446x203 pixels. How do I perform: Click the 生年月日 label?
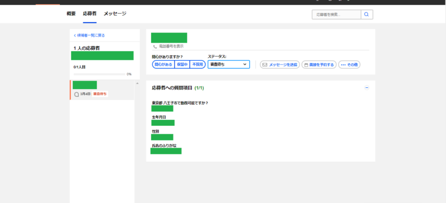[x=159, y=117]
